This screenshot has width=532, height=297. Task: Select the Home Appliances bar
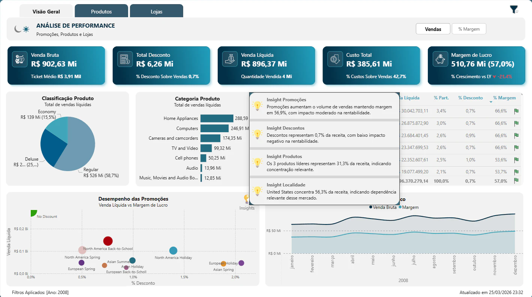[x=217, y=118]
